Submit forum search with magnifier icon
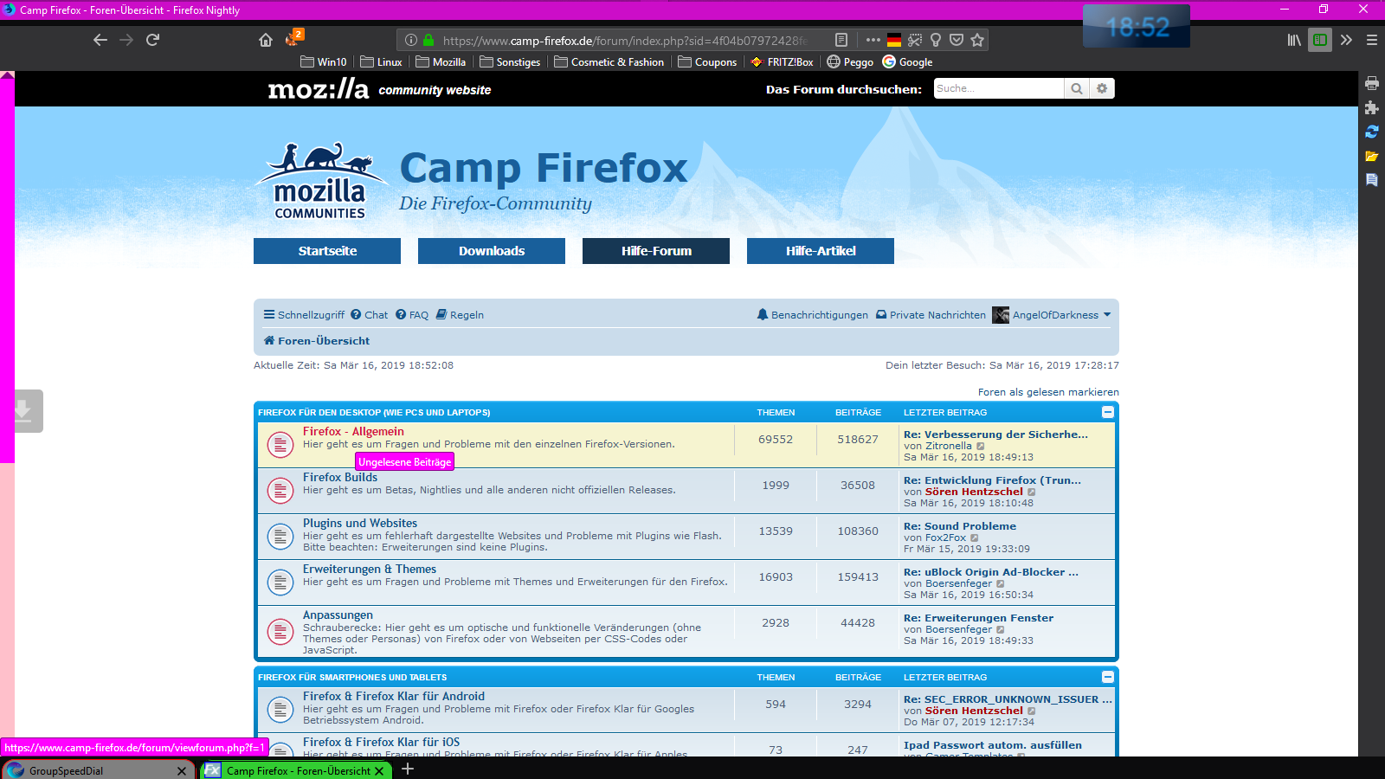This screenshot has width=1385, height=779. tap(1077, 88)
